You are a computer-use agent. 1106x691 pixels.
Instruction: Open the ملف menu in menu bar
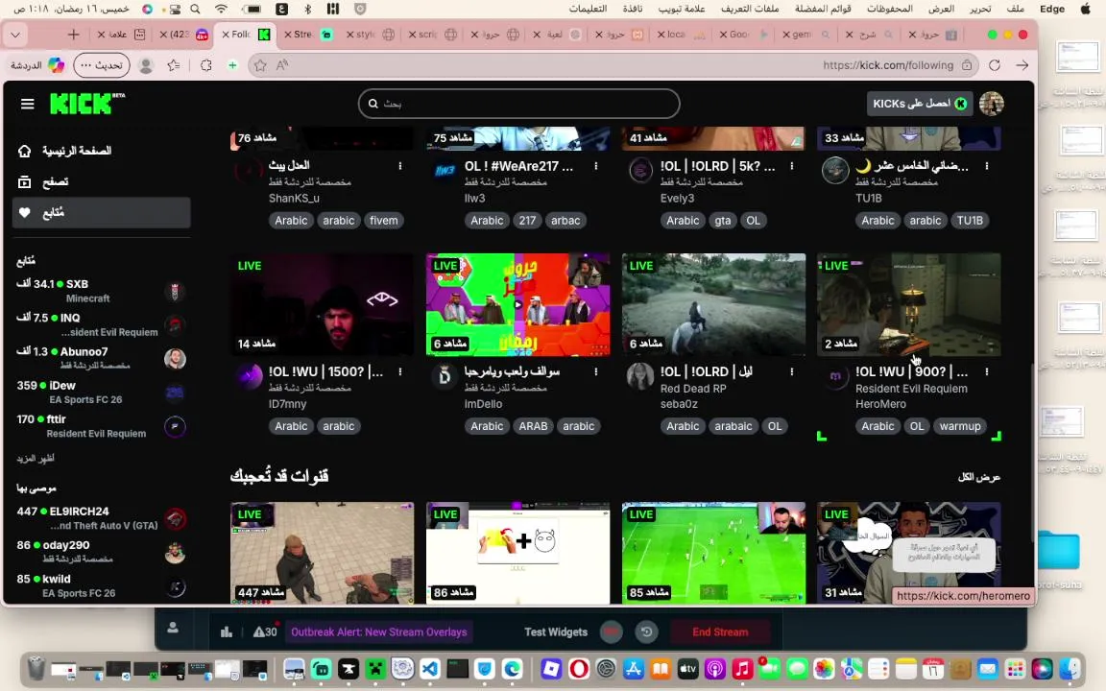tap(1015, 9)
